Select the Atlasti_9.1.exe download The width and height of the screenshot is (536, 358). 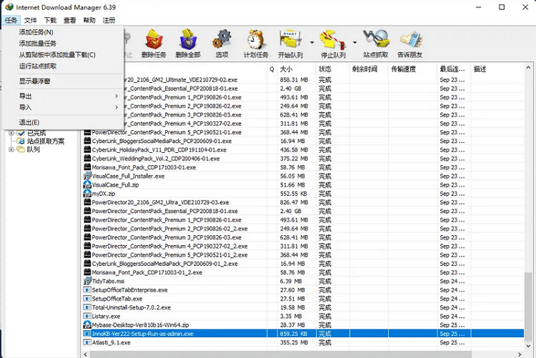tap(303, 342)
